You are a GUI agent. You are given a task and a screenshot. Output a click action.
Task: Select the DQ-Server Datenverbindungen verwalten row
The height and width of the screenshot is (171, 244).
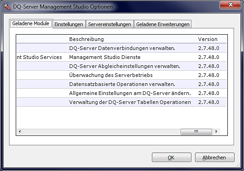coord(121,48)
